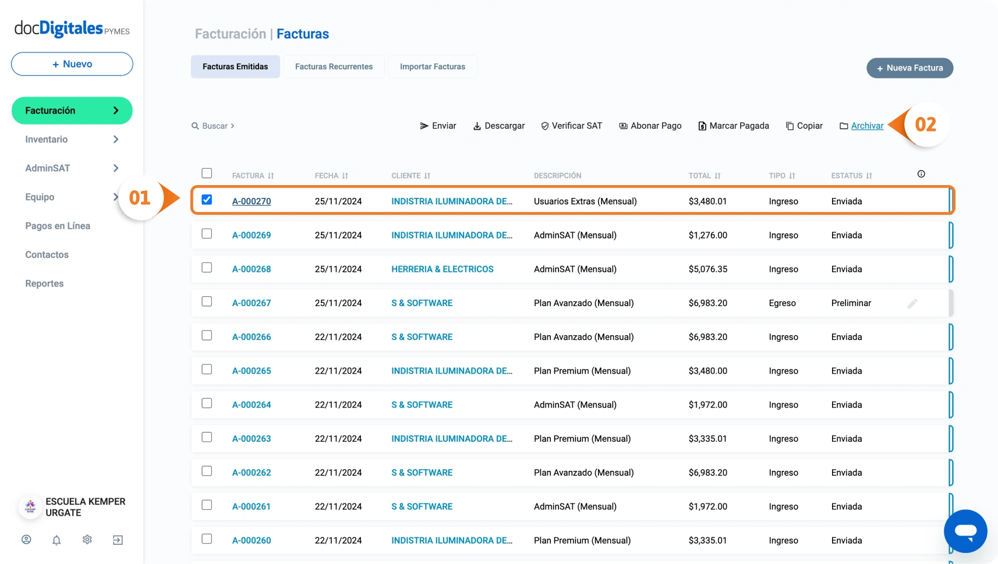Toggle the select-all checkbox in header

tap(207, 173)
